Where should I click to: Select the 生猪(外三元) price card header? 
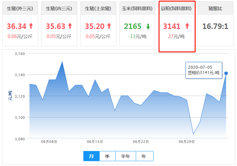[x=20, y=8]
